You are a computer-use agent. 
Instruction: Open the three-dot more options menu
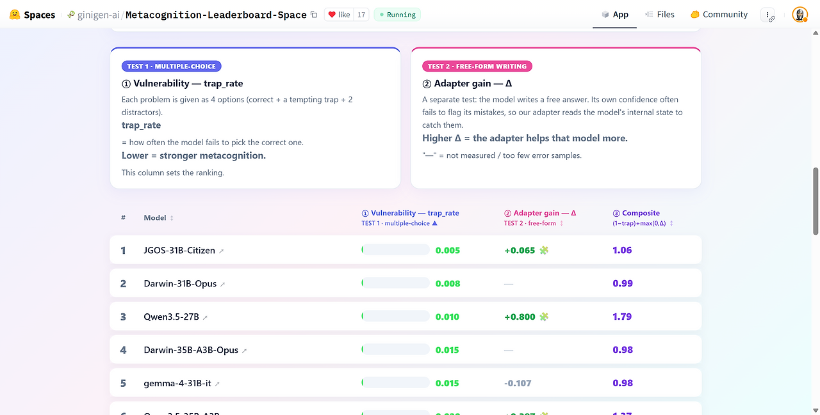click(767, 15)
